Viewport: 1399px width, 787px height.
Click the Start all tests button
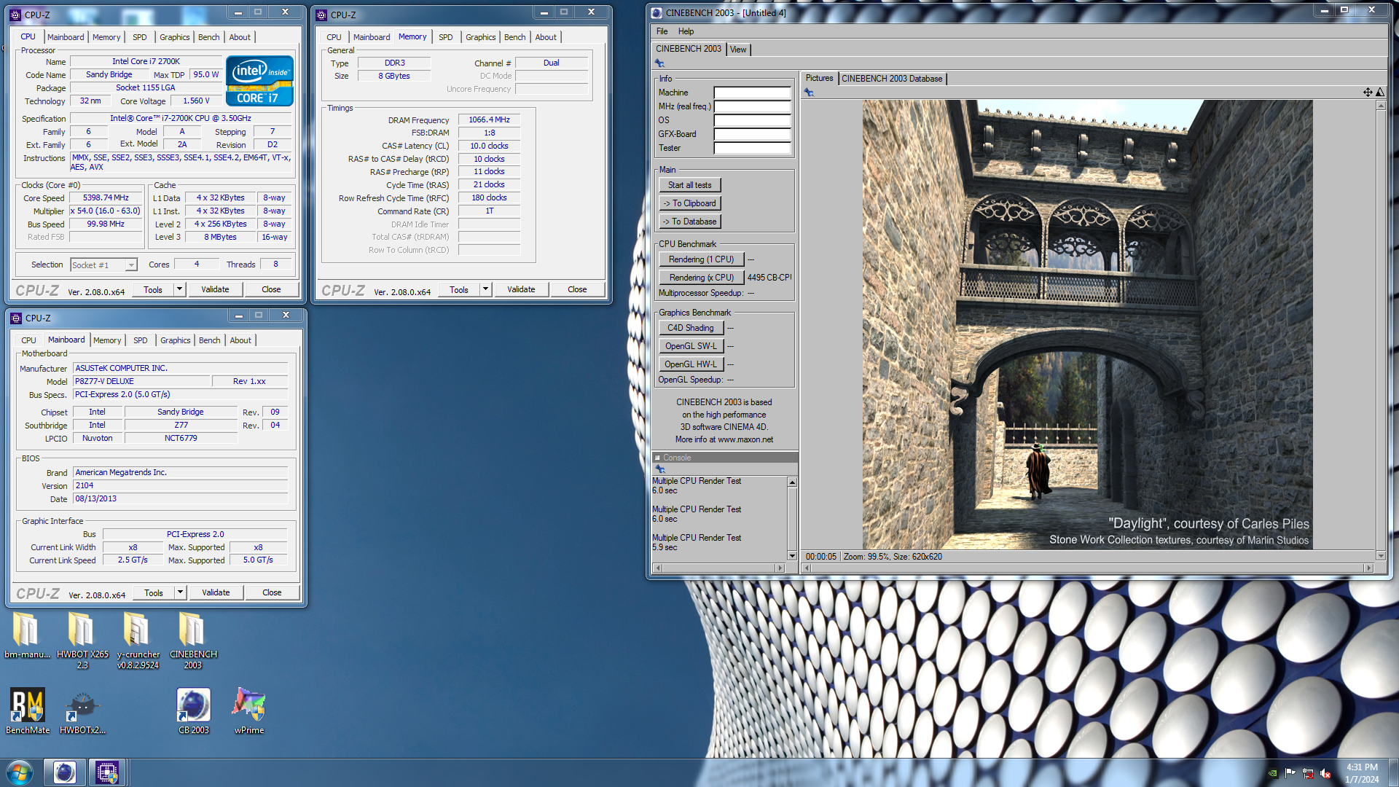(x=689, y=185)
